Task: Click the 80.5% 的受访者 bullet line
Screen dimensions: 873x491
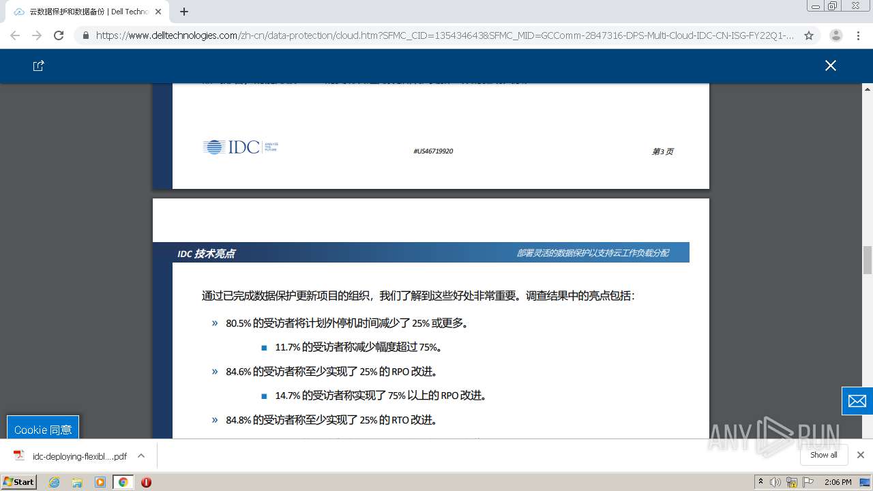Action: [x=348, y=323]
